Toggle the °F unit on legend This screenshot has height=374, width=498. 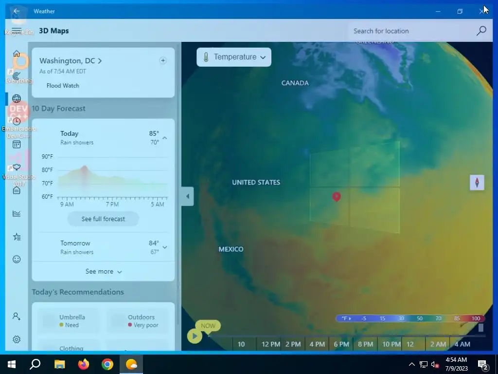coord(346,318)
